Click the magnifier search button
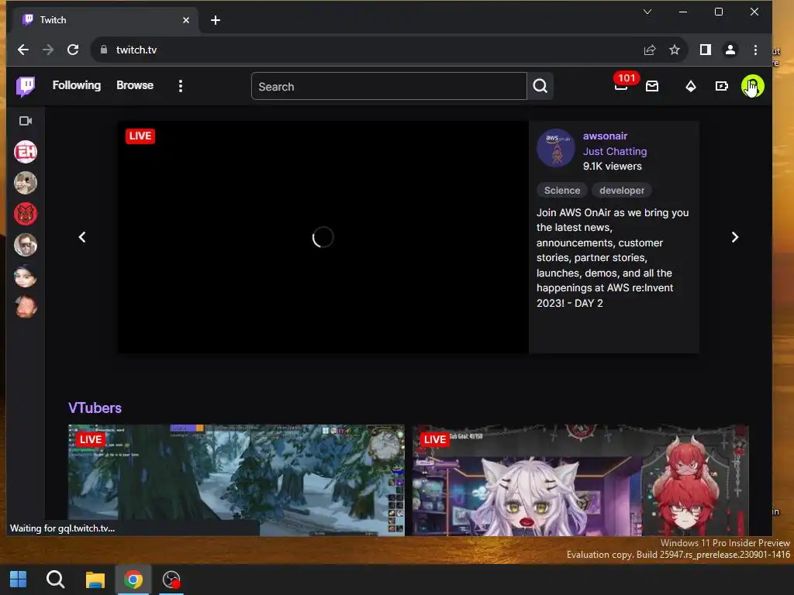 click(540, 87)
